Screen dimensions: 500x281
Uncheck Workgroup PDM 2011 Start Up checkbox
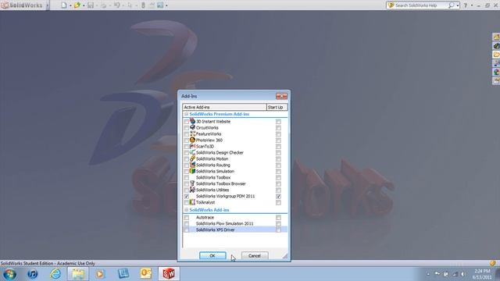coord(278,196)
